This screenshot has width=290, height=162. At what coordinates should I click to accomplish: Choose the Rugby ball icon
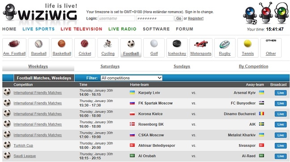pos(225,45)
